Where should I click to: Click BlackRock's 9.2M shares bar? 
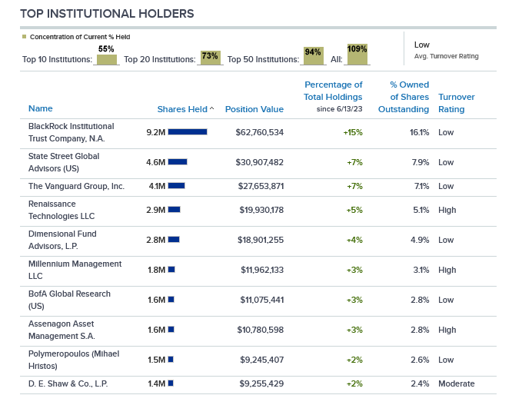pos(188,132)
